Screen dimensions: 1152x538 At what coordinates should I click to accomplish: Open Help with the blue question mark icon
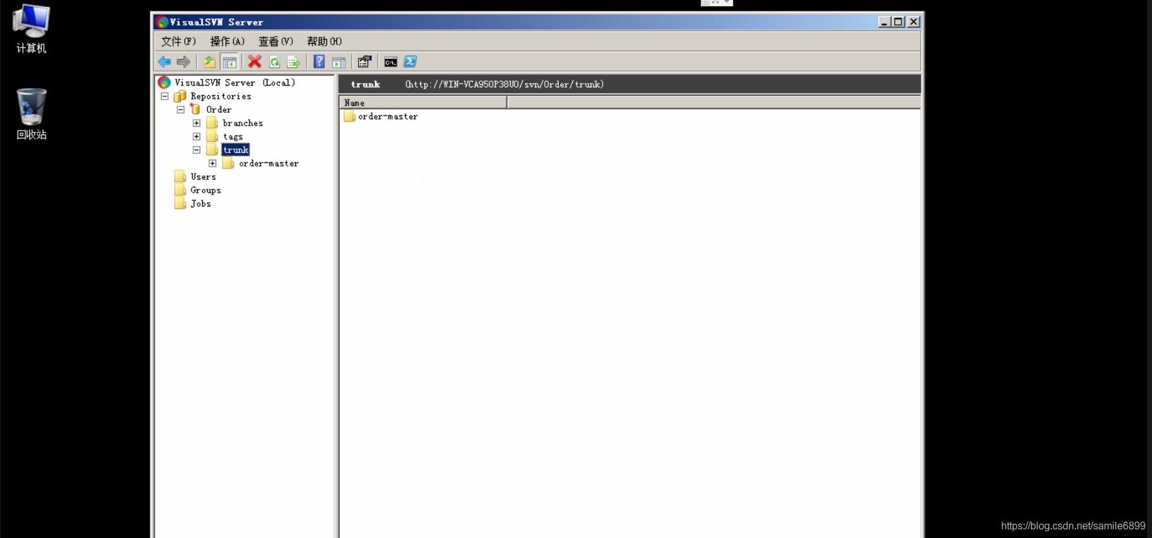[x=319, y=61]
